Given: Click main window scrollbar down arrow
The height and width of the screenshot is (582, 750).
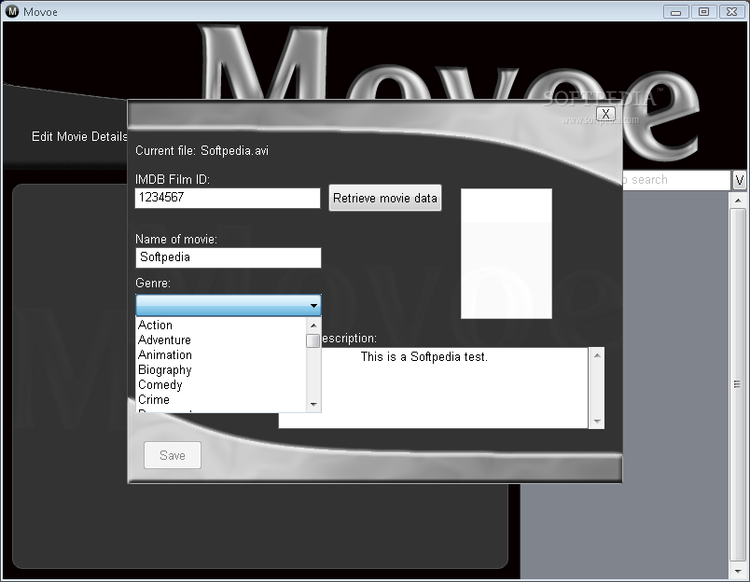Looking at the screenshot, I should [x=738, y=571].
